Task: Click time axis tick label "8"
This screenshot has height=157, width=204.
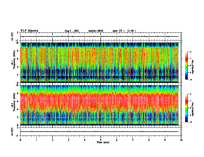Action: coord(149,140)
